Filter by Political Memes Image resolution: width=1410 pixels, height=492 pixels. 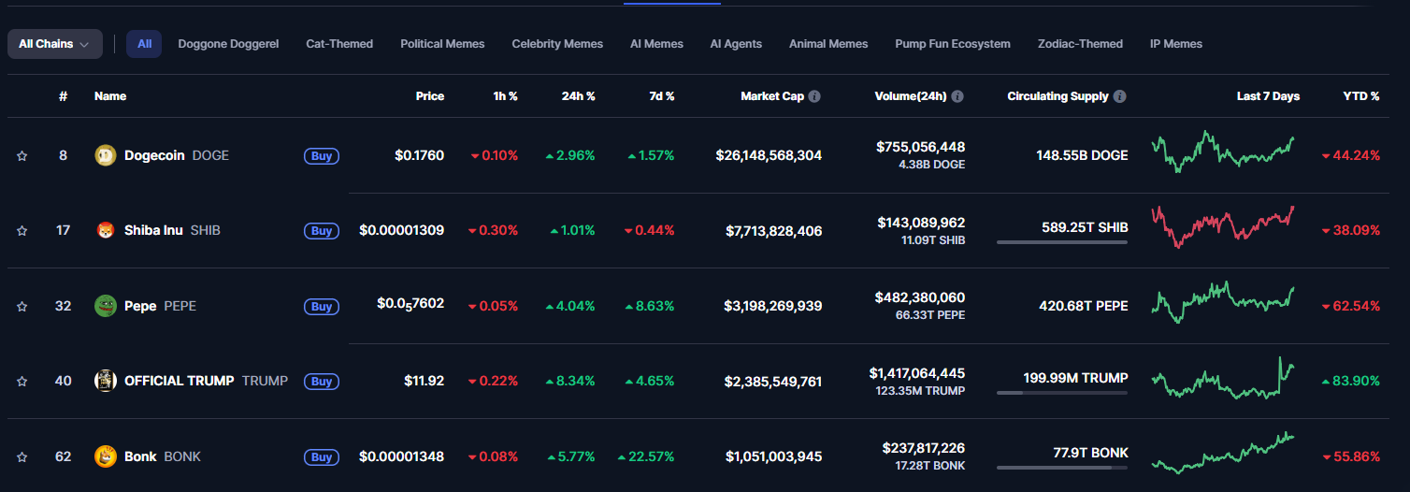442,44
